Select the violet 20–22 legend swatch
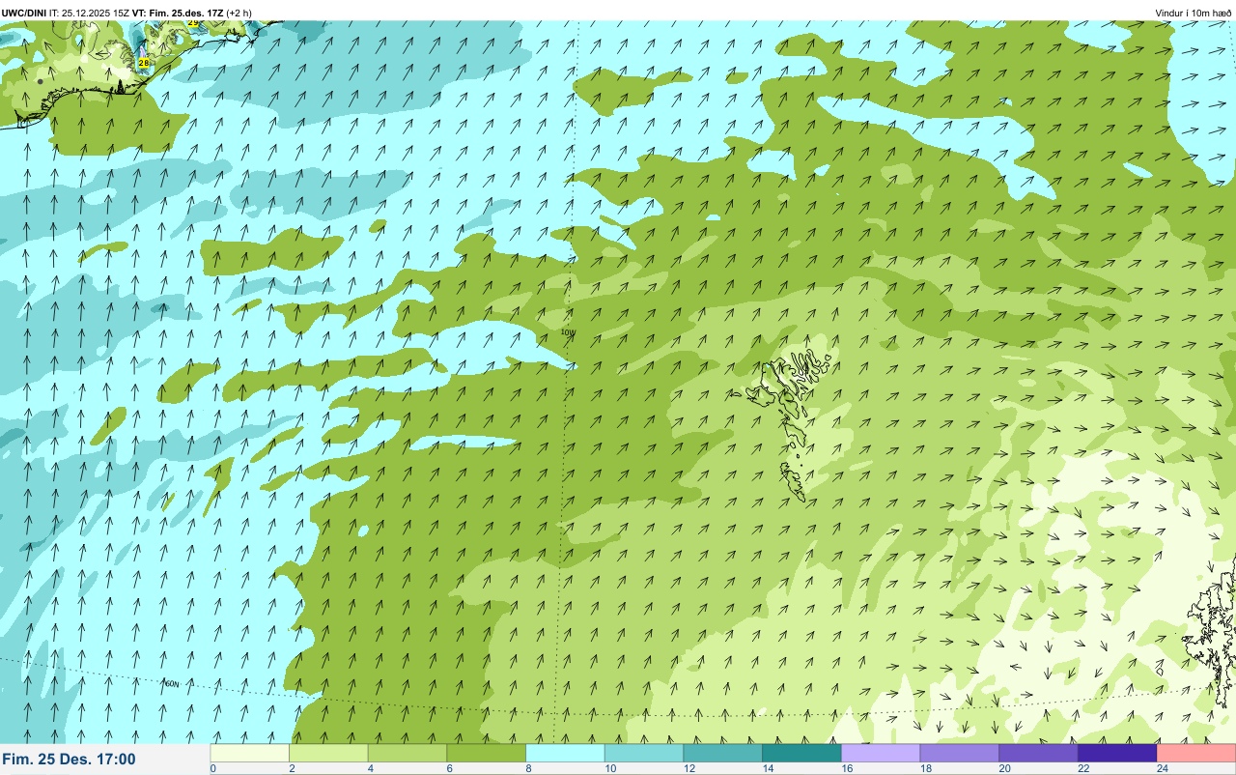Screen dimensions: 1236x775 (1039, 753)
